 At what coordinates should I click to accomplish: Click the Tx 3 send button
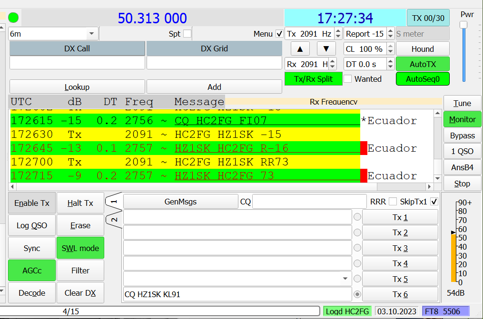pyautogui.click(x=400, y=248)
